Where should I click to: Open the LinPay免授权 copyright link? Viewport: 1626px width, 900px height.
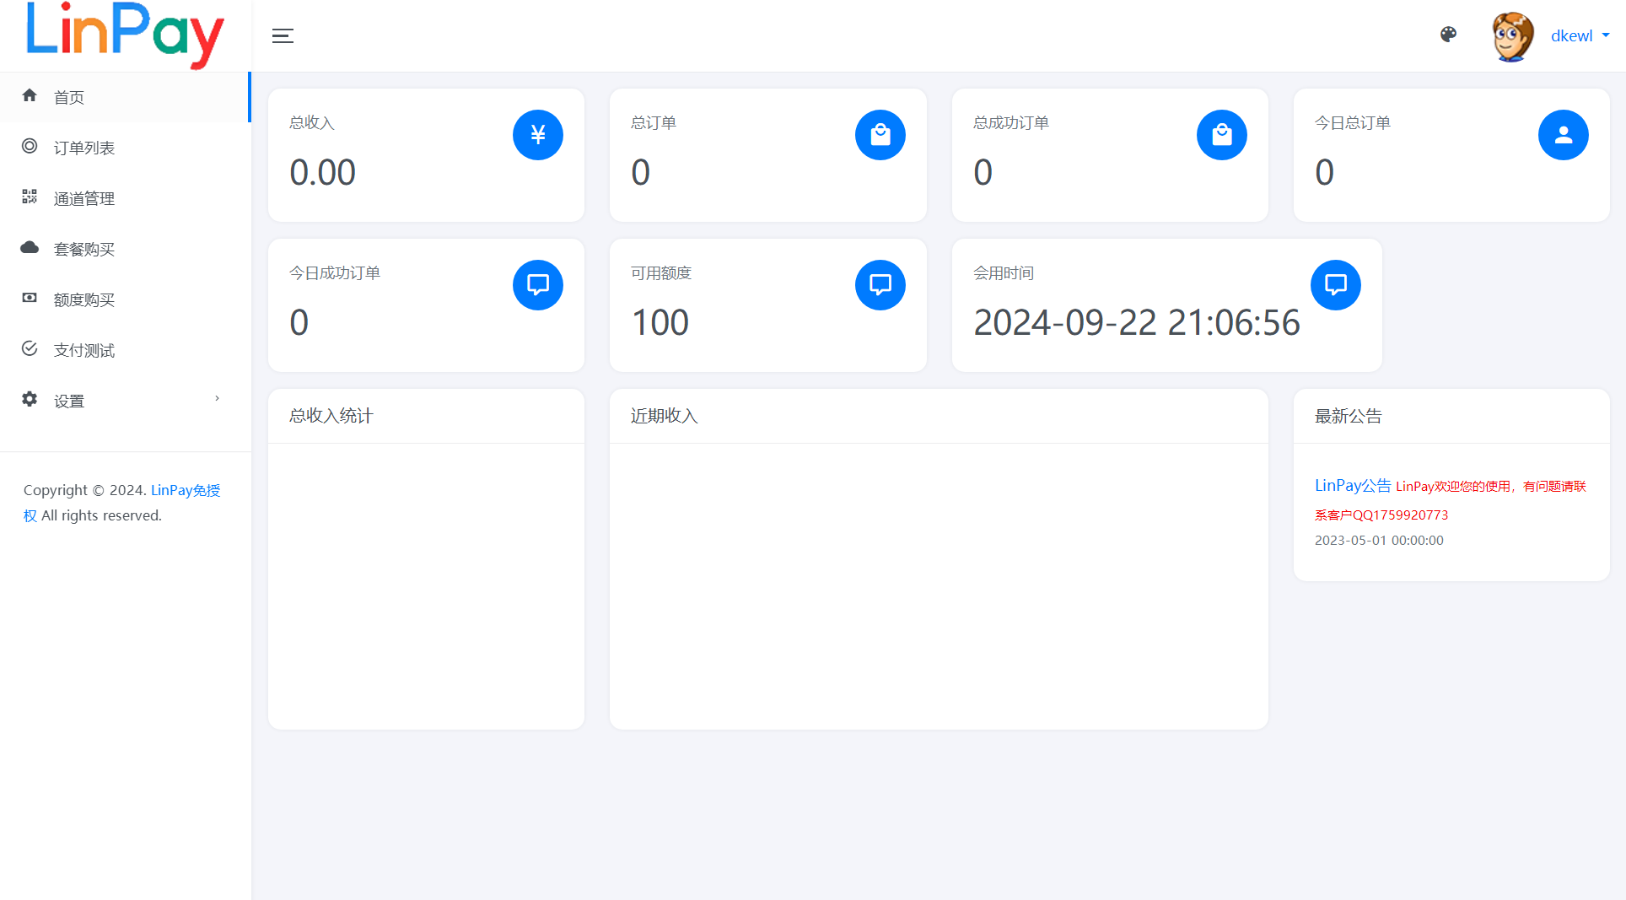point(185,489)
